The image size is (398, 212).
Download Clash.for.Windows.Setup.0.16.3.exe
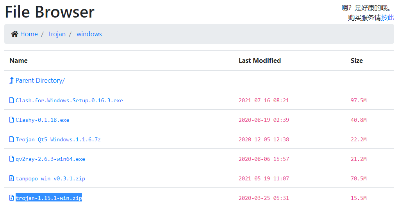coord(69,100)
